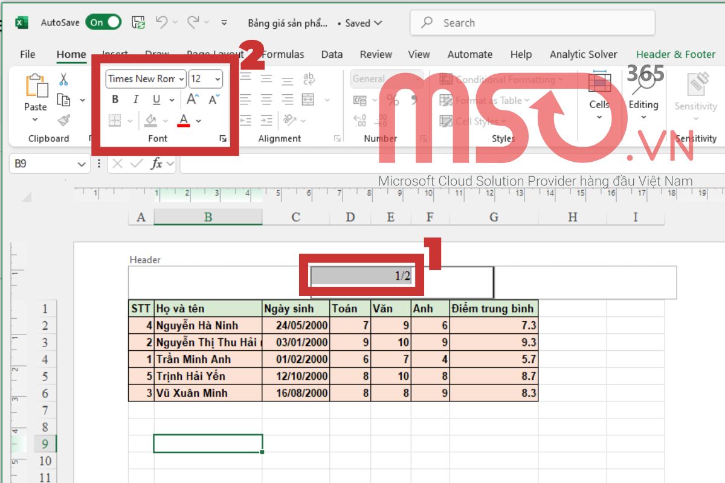Click the Select All corner triangle
Screen dimensions: 725x483
(x=26, y=197)
